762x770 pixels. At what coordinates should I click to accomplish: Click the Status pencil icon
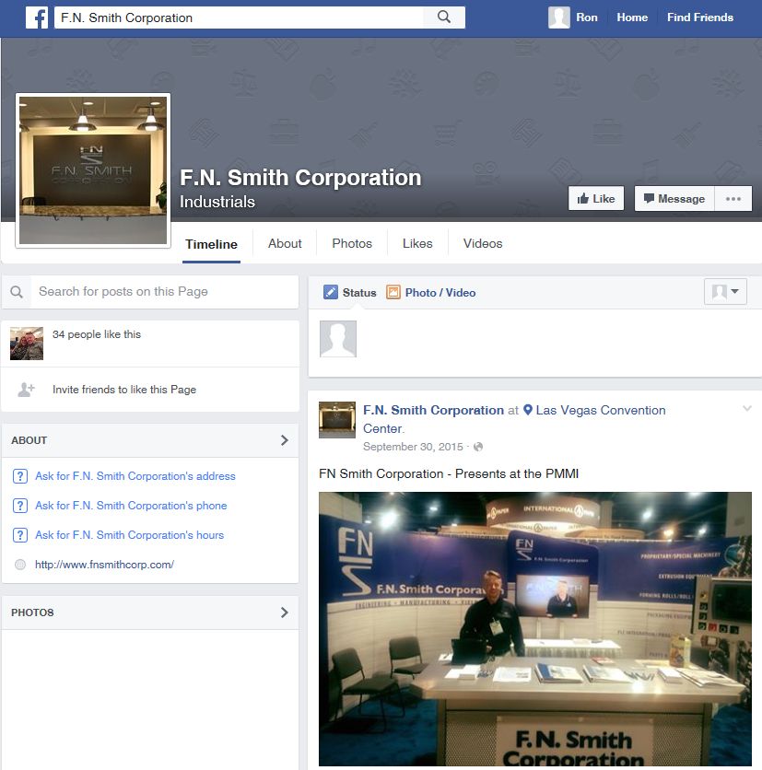[x=331, y=292]
